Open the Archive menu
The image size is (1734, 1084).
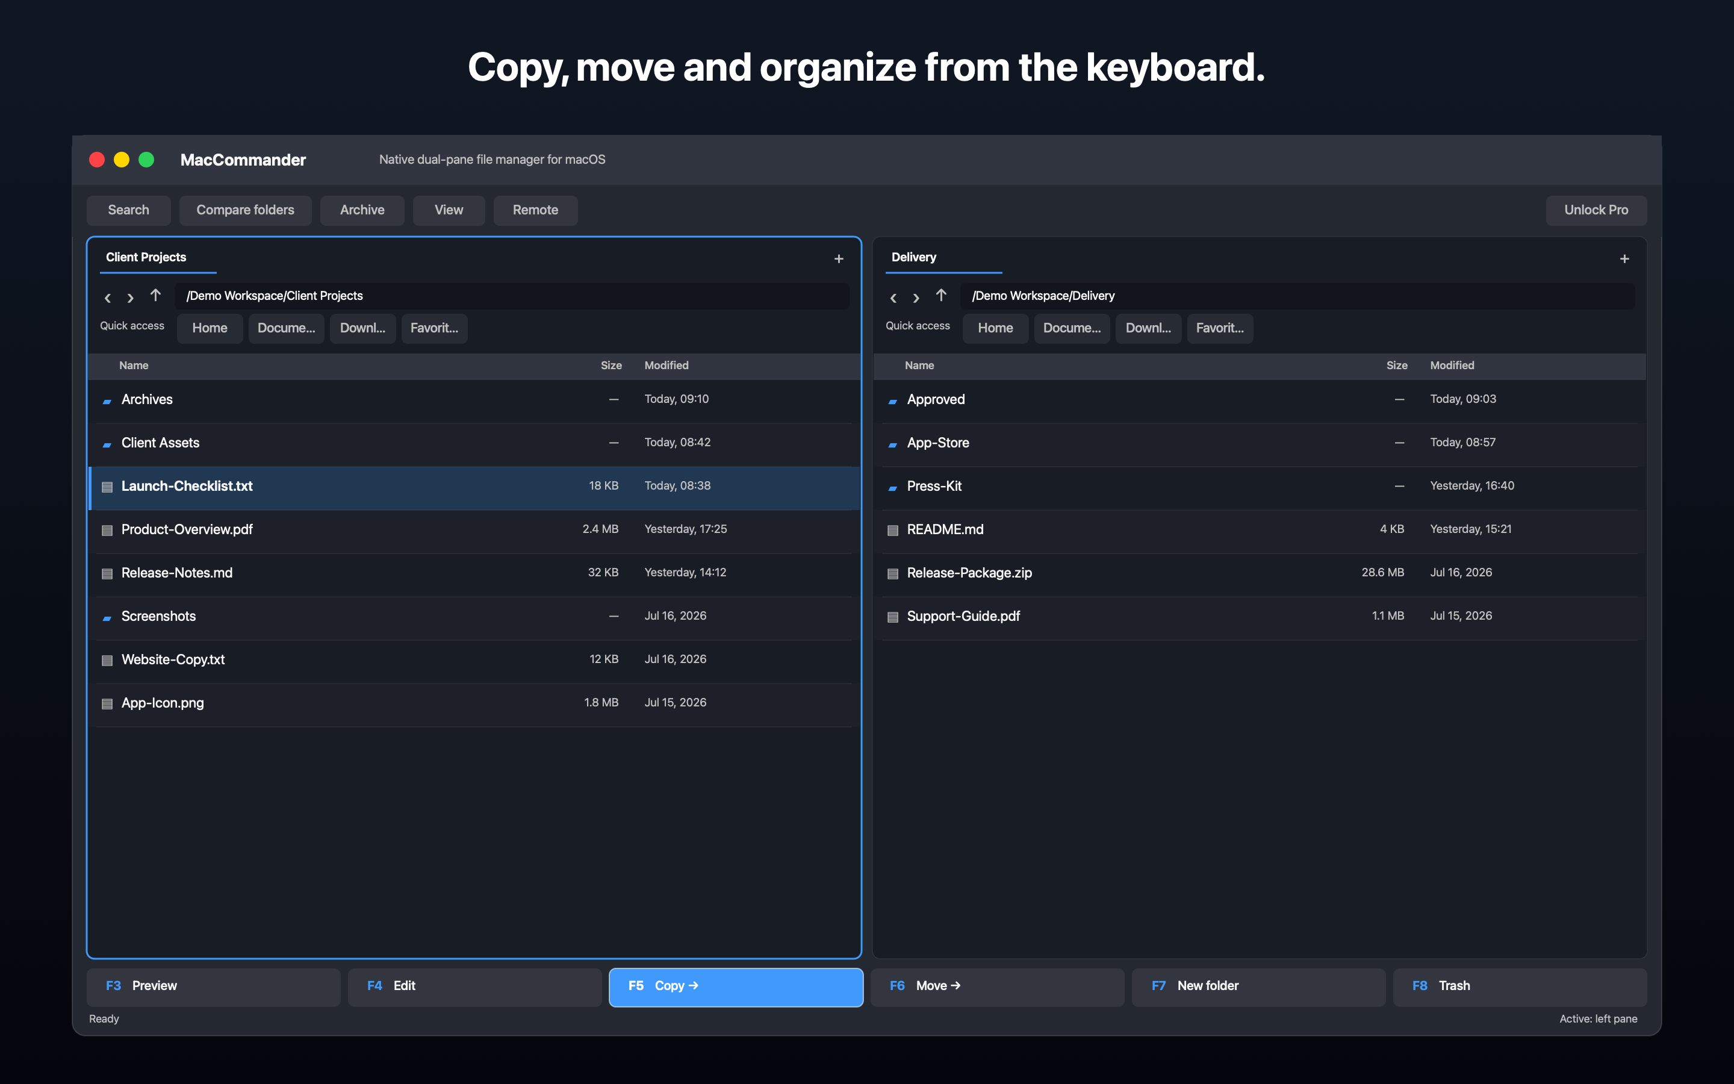tap(362, 210)
